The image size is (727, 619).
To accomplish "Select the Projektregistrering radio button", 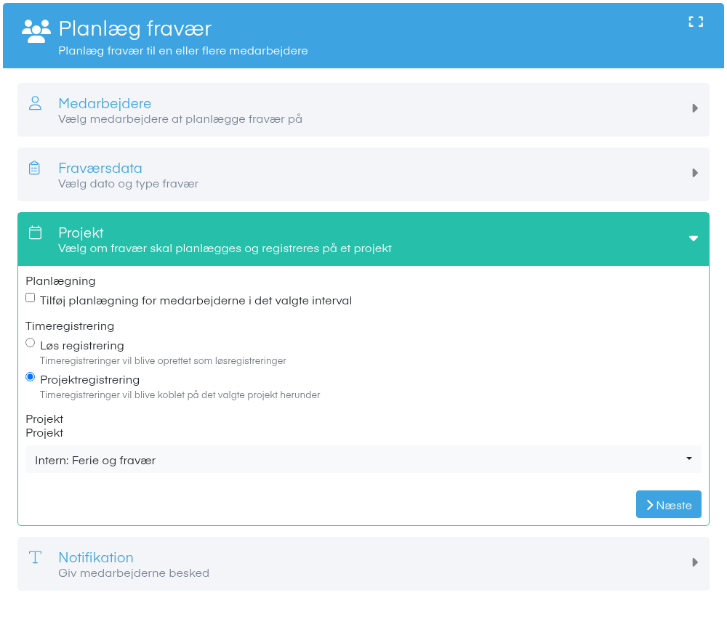I will pos(30,377).
